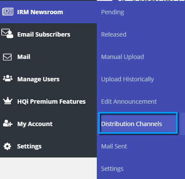Click the Manage Users group icon
This screenshot has height=179, width=185.
pyautogui.click(x=8, y=78)
